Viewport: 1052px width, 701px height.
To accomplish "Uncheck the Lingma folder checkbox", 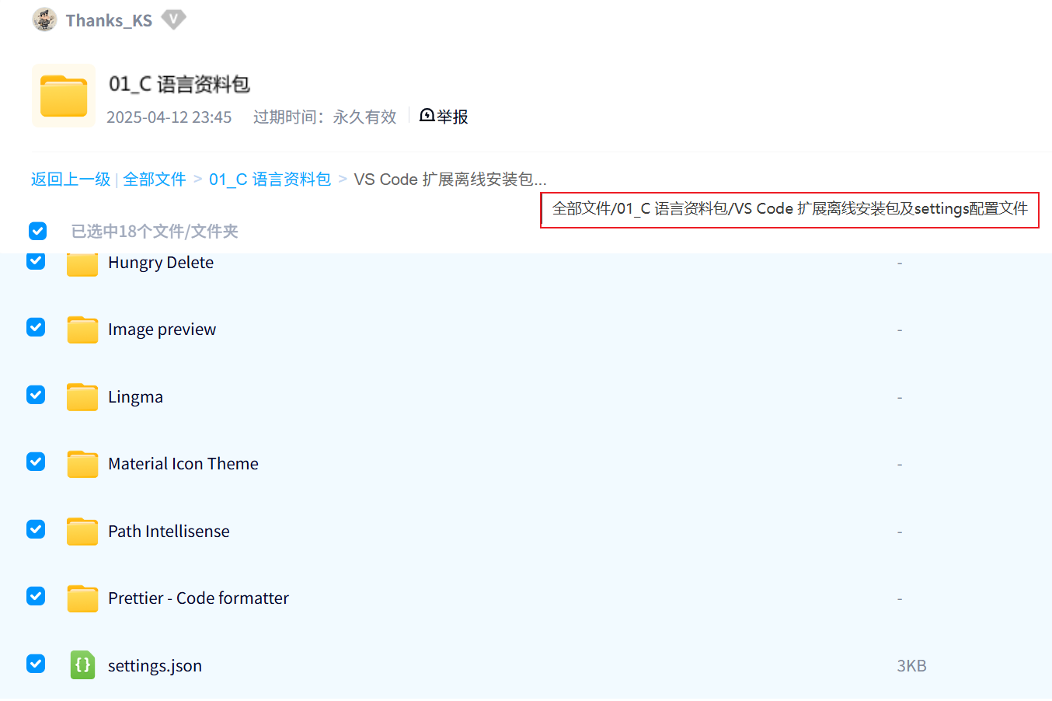I will 36,395.
